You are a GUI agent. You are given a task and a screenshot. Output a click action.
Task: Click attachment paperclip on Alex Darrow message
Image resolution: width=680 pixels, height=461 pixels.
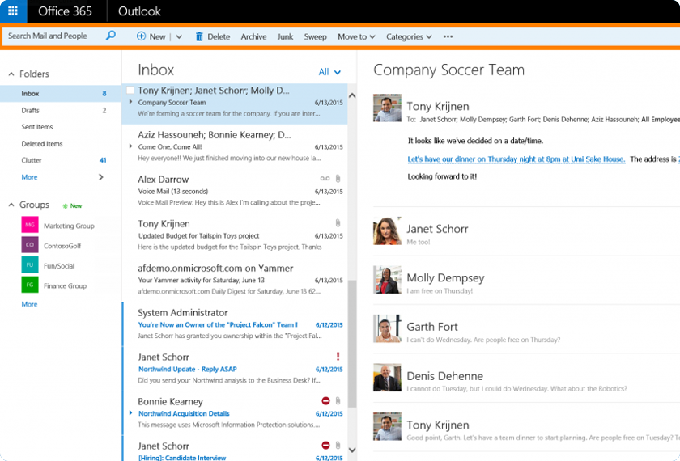point(338,179)
